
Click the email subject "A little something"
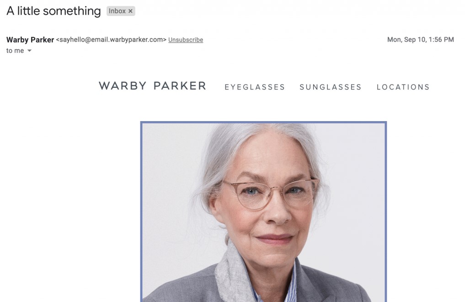(x=53, y=11)
